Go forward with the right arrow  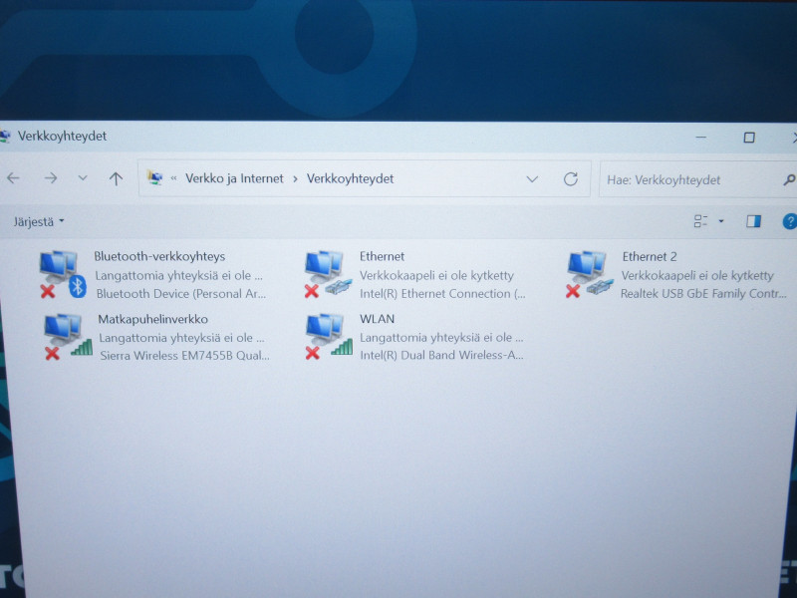click(x=51, y=178)
